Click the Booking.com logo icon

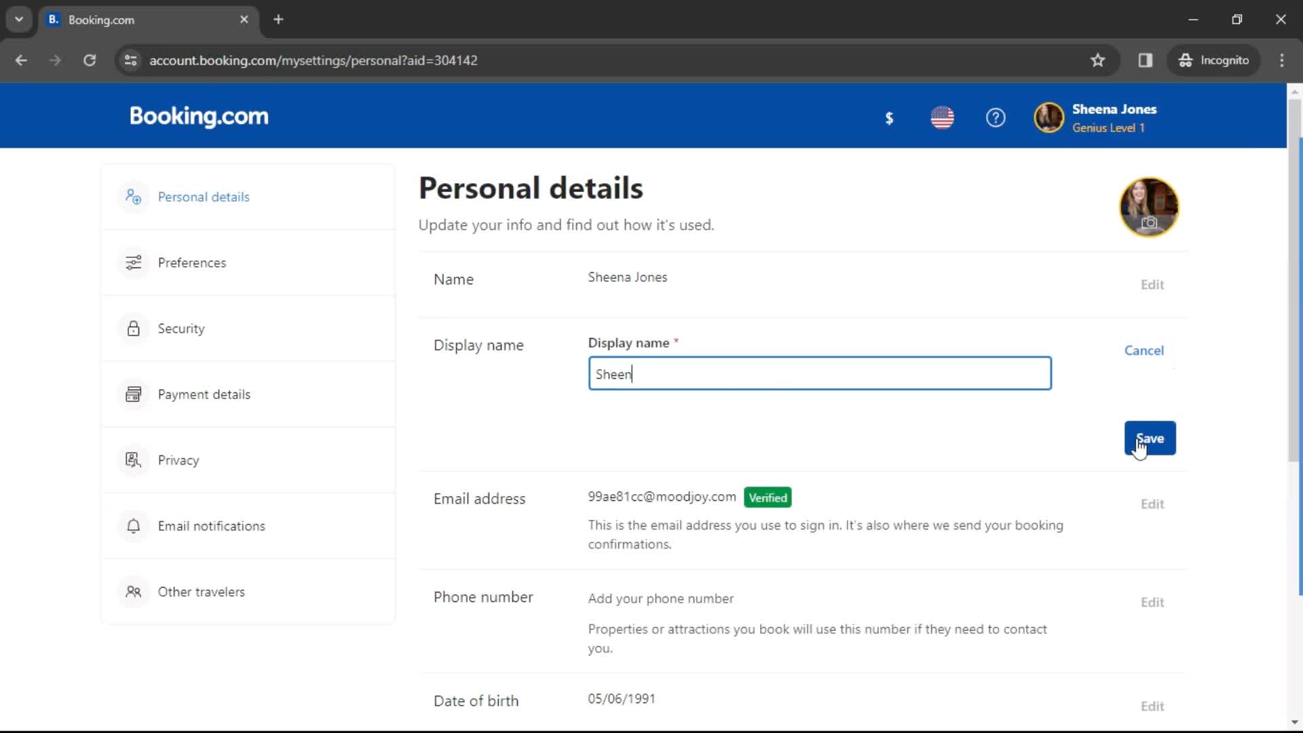[199, 116]
